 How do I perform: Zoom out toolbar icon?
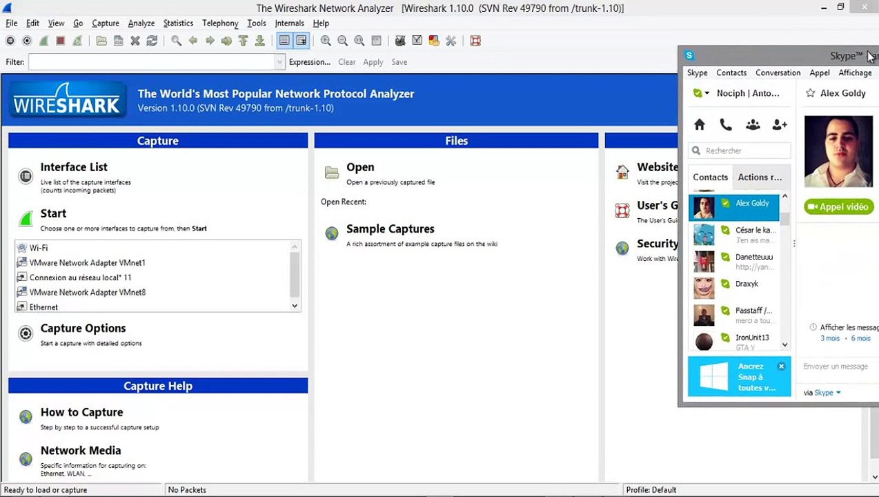click(x=342, y=41)
